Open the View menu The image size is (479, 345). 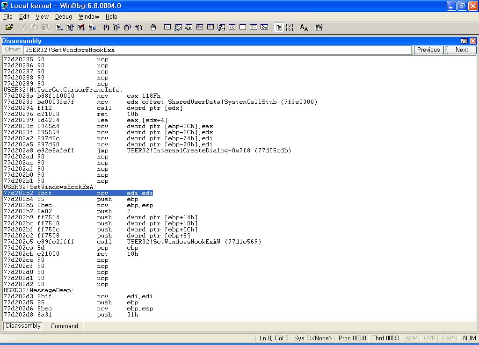42,16
